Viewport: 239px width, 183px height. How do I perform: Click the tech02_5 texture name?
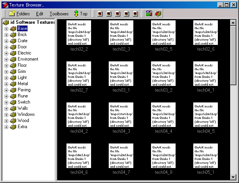click(164, 49)
